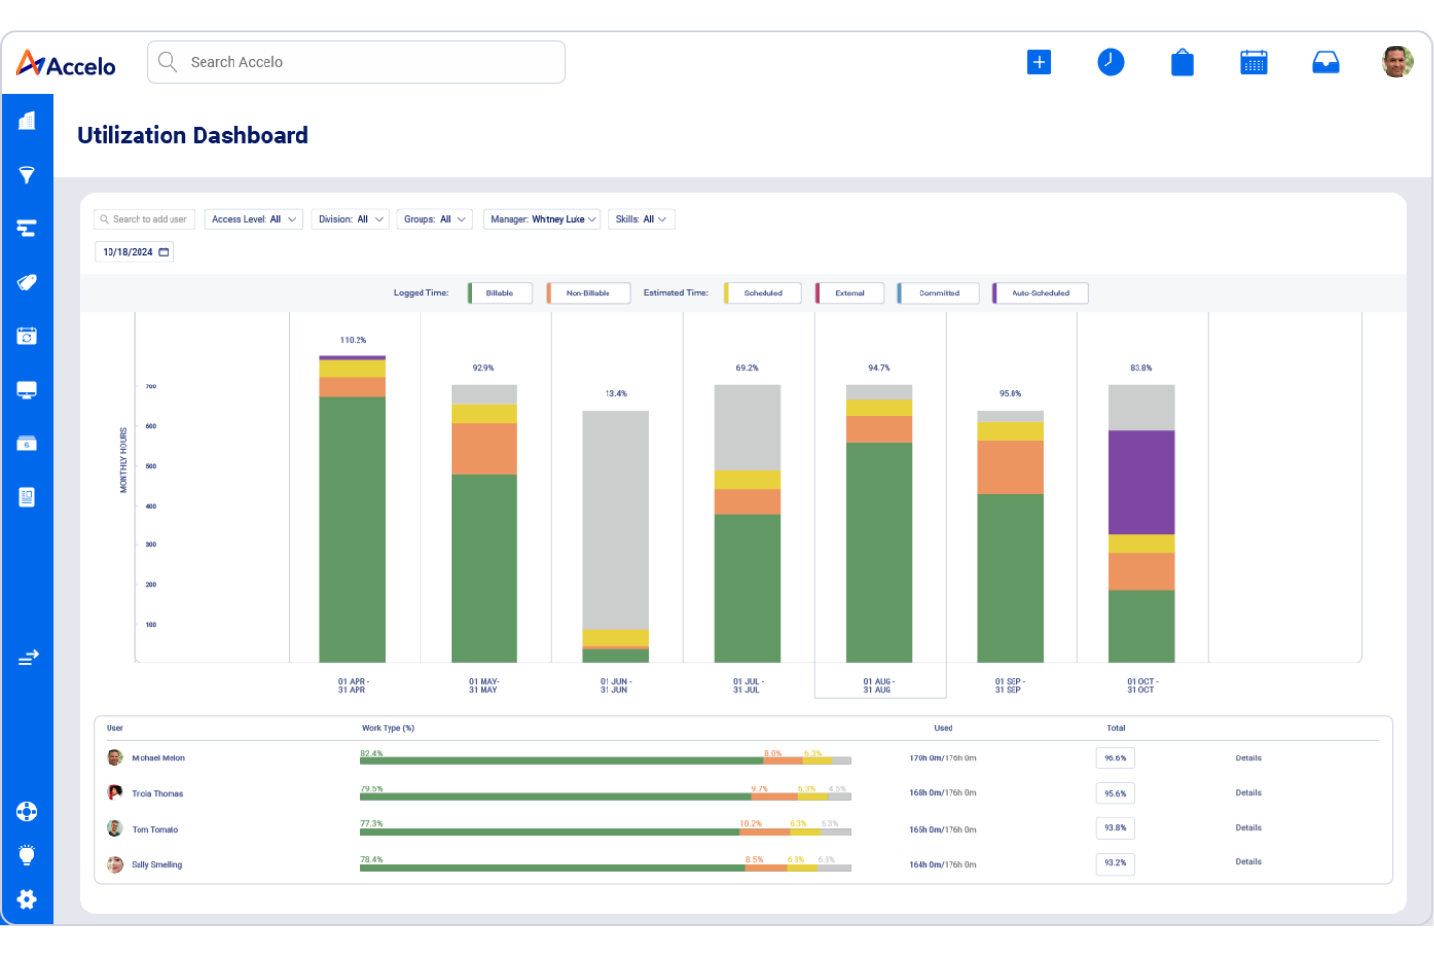Click the Michael Melon name

point(158,758)
